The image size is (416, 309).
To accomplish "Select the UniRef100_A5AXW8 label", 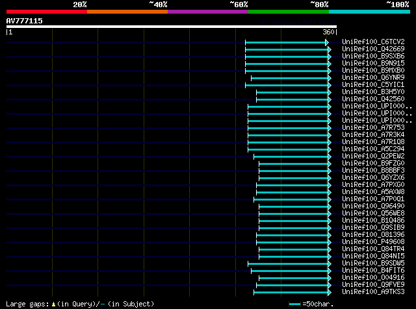I will pos(373,192).
